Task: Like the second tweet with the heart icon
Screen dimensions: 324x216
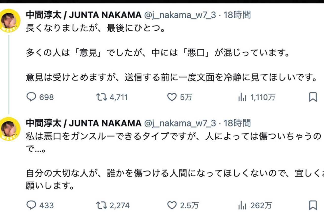Action: click(x=173, y=206)
